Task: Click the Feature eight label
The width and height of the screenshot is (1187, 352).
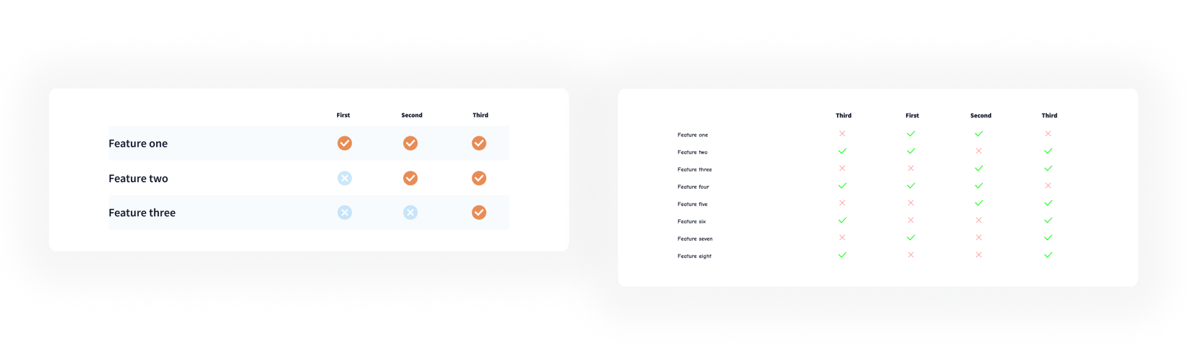Action: pyautogui.click(x=694, y=255)
